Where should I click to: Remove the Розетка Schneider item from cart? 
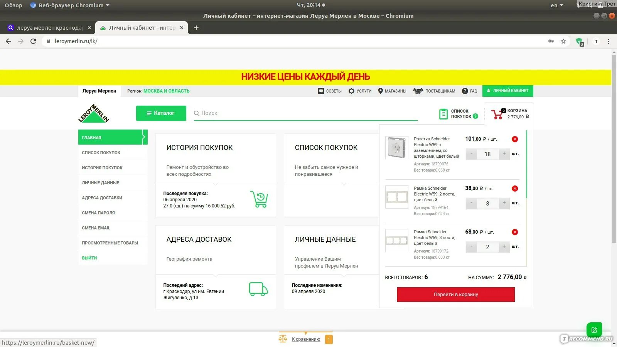[515, 139]
